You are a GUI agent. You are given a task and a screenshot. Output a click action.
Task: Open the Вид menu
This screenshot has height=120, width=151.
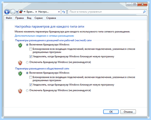[x=29, y=18]
